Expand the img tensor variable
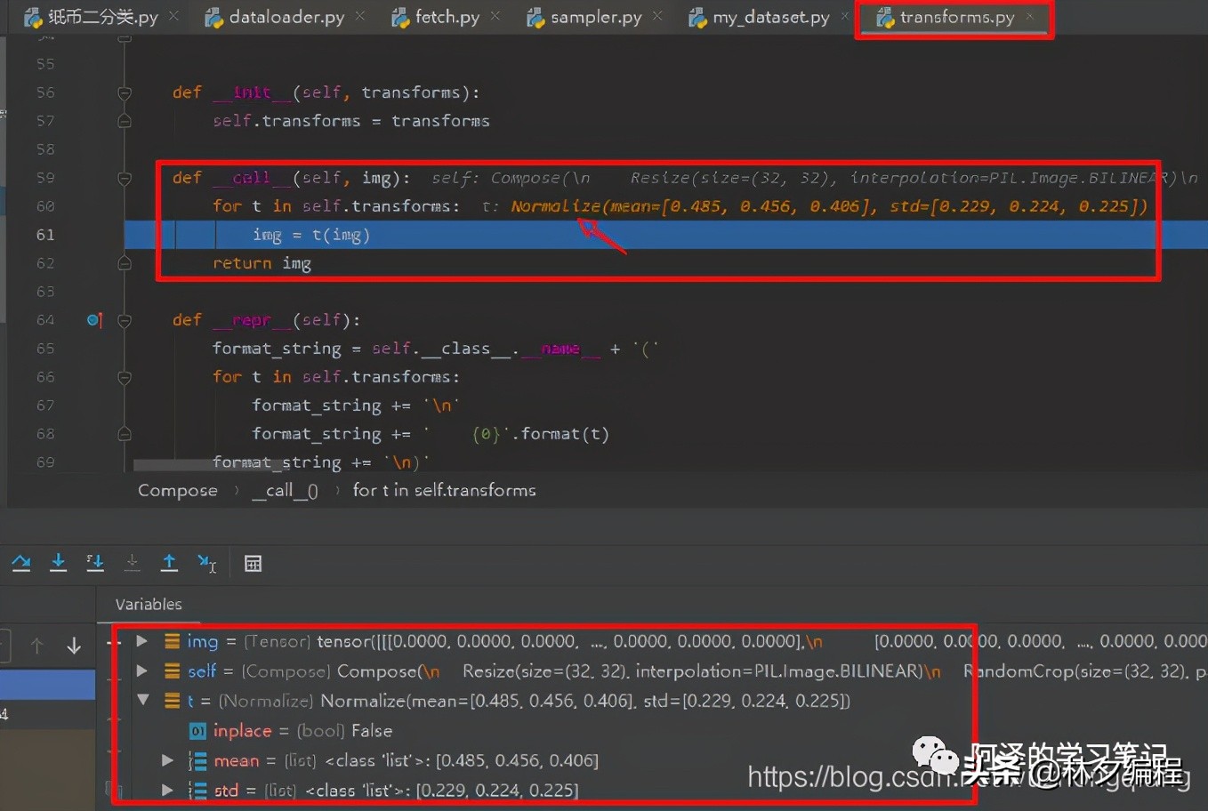Screen dimensions: 1208x811 (x=141, y=641)
